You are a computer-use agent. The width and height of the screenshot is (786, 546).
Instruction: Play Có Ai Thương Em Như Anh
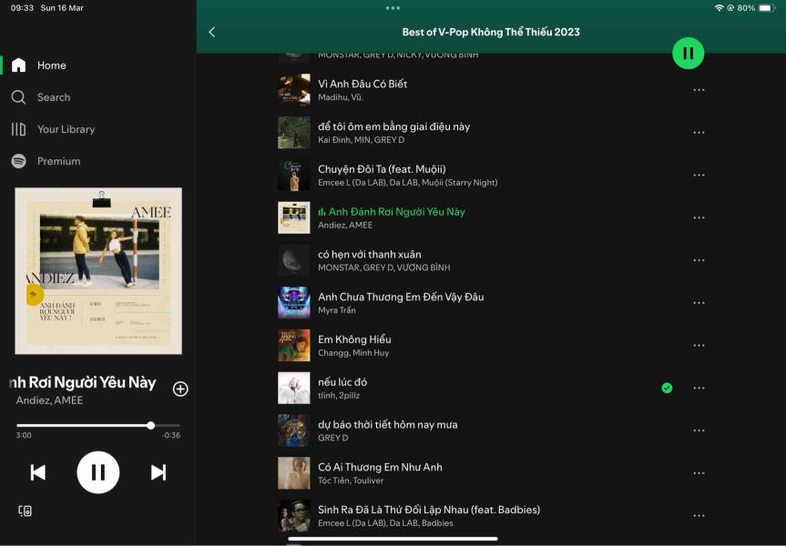380,468
